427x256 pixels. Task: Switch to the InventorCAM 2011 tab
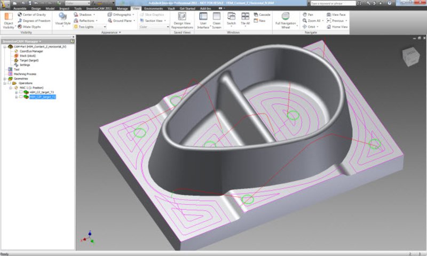click(99, 9)
